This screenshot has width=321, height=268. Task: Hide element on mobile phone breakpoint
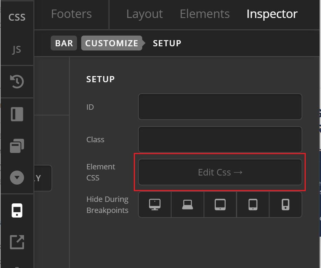[x=286, y=205]
